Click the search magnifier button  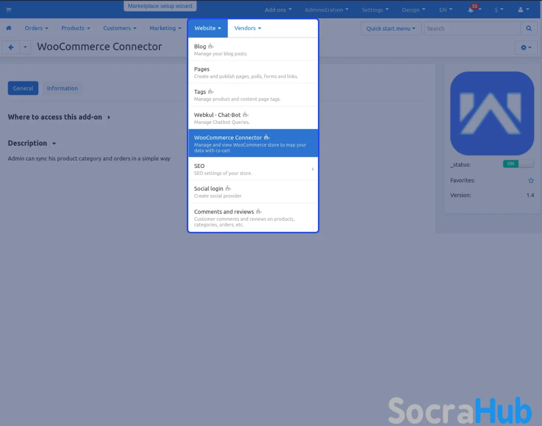[528, 29]
